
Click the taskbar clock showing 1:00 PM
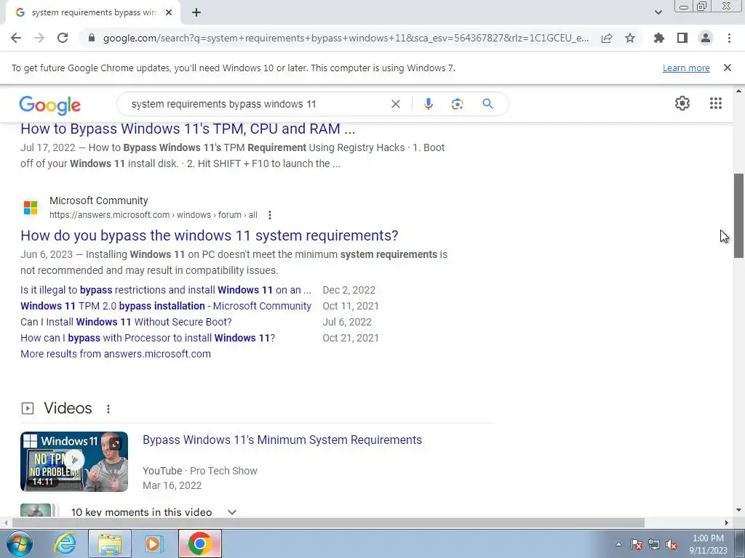point(708,544)
